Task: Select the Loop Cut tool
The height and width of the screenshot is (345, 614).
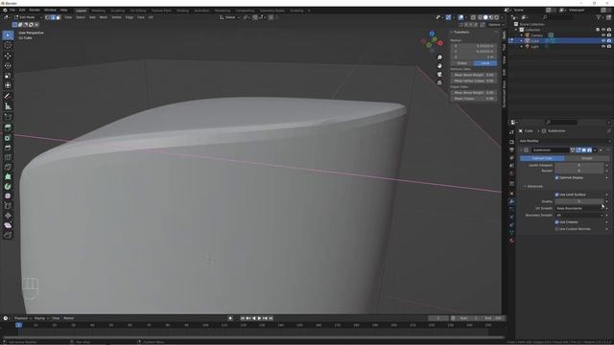Action: tap(8, 157)
